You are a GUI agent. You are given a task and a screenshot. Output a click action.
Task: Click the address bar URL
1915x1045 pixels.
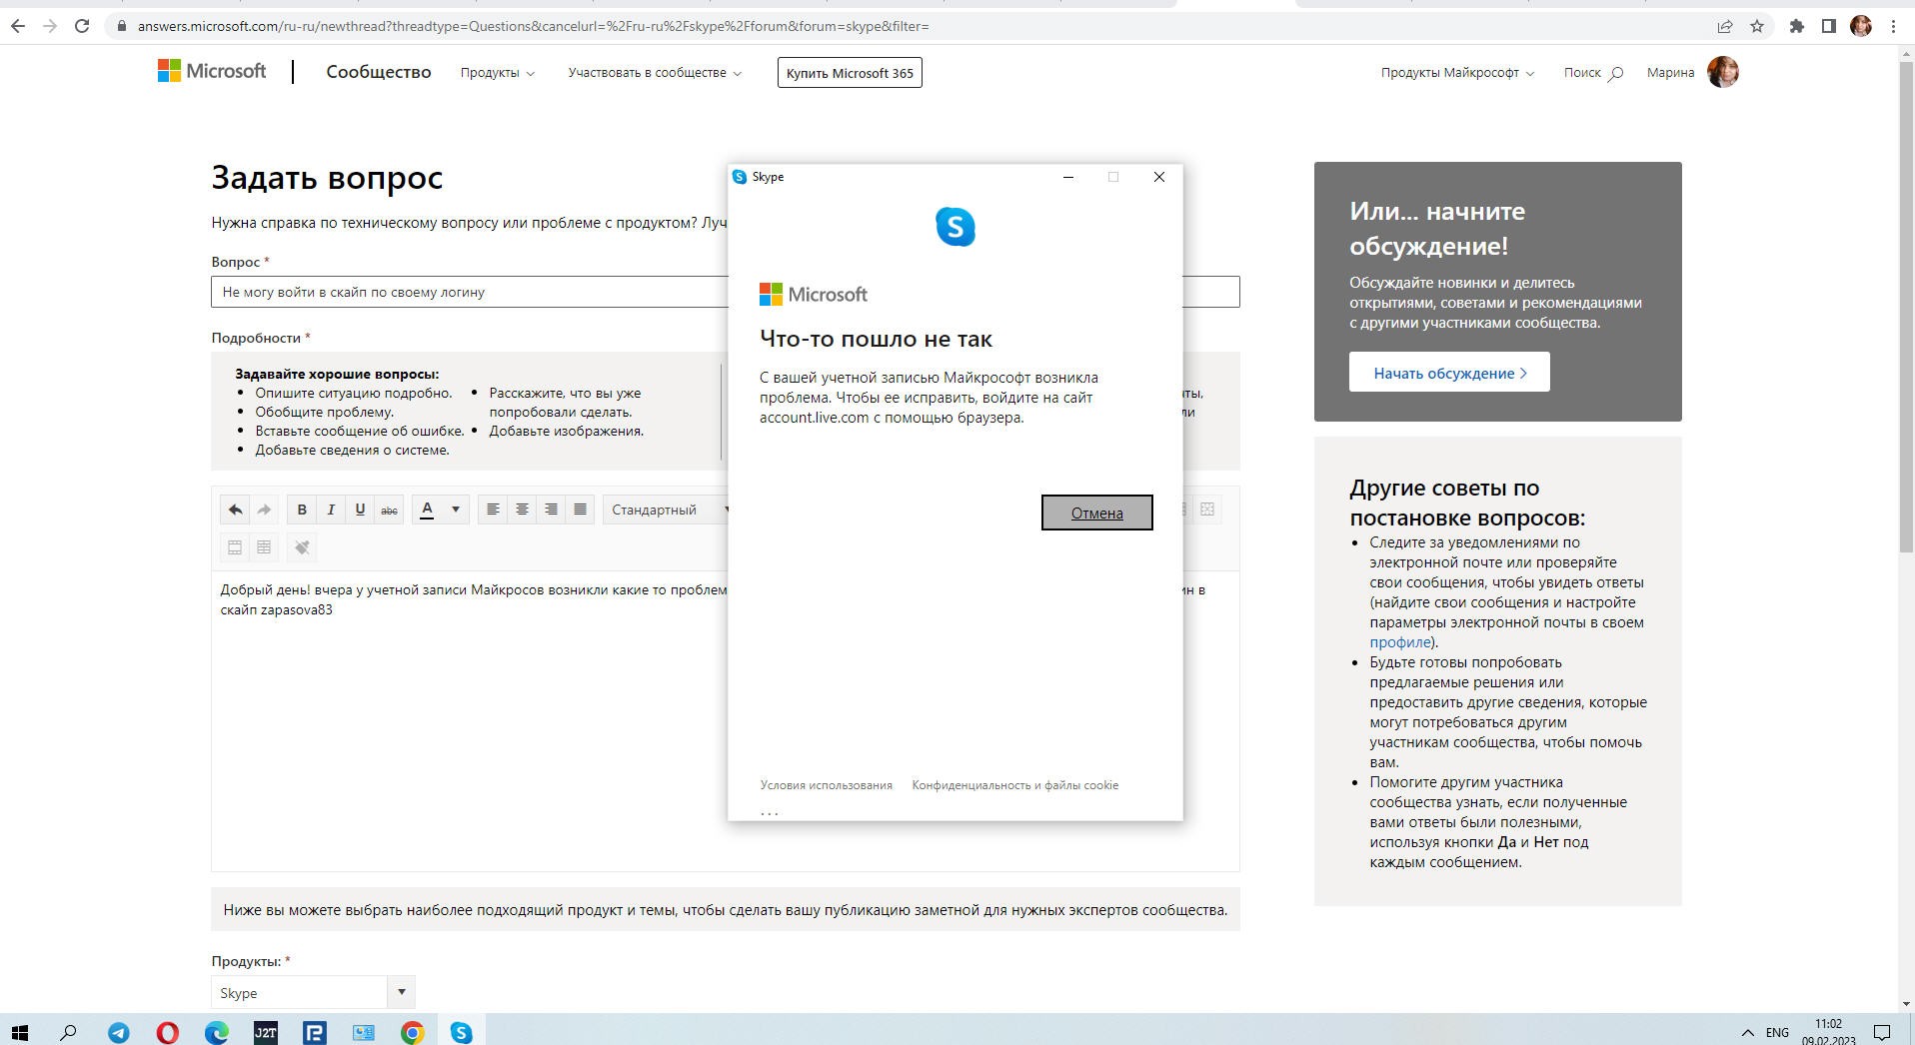[x=533, y=26]
